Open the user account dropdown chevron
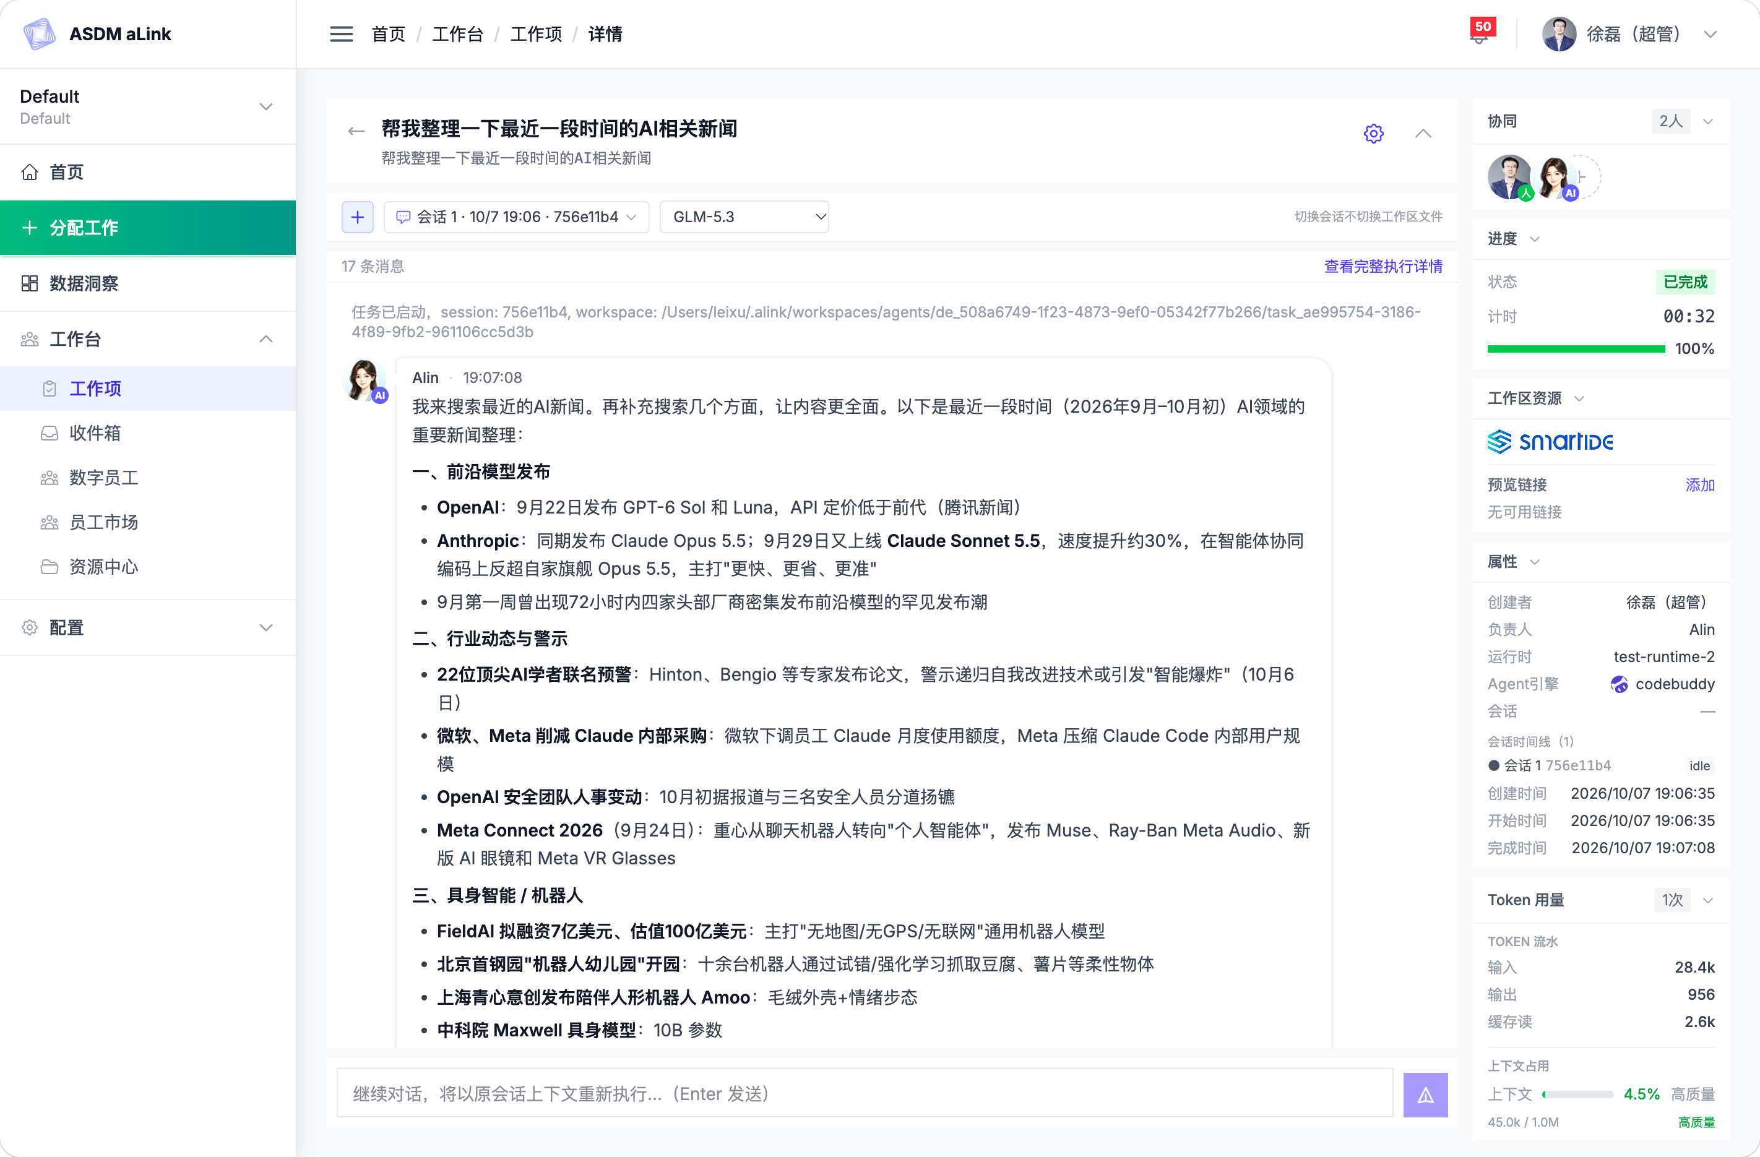 click(1710, 35)
